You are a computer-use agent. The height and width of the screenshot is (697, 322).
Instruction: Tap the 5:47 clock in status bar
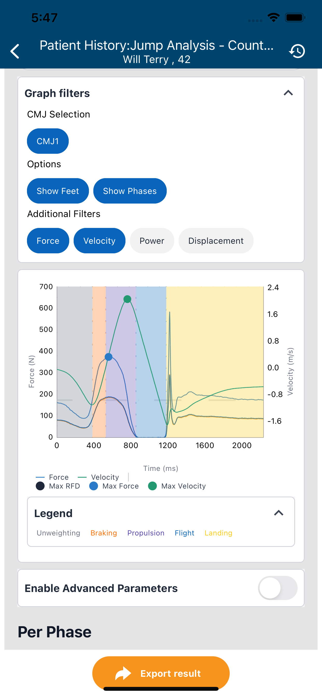[44, 18]
